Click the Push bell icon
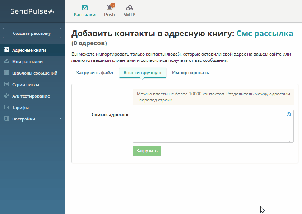Screen dimensions: 302x214 click(110, 8)
